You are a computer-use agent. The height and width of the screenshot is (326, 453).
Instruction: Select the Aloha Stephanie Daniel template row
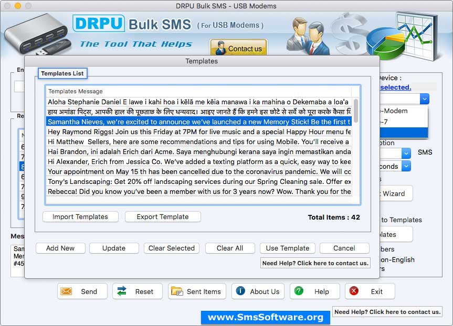tap(199, 102)
